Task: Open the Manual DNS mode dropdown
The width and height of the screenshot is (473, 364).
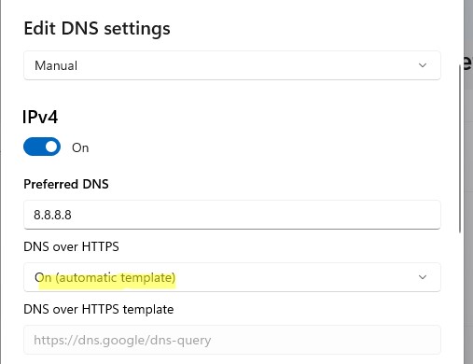Action: click(x=232, y=65)
